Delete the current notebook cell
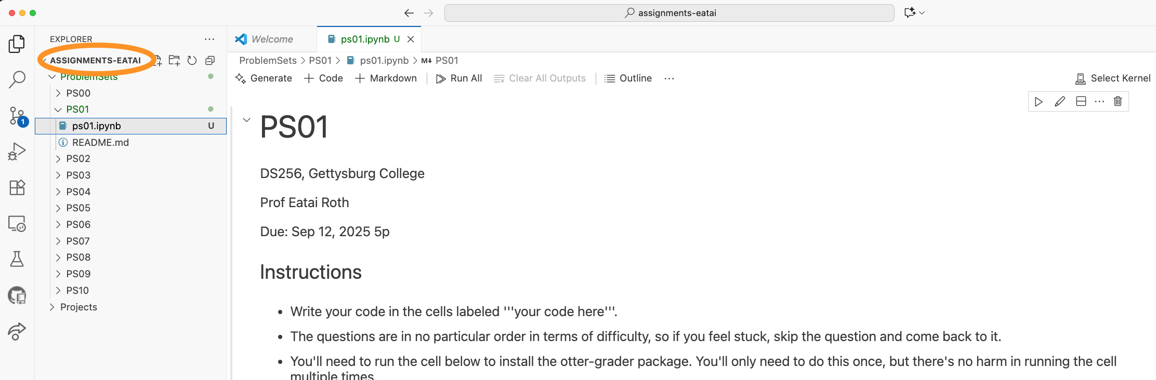The width and height of the screenshot is (1156, 380). 1118,101
